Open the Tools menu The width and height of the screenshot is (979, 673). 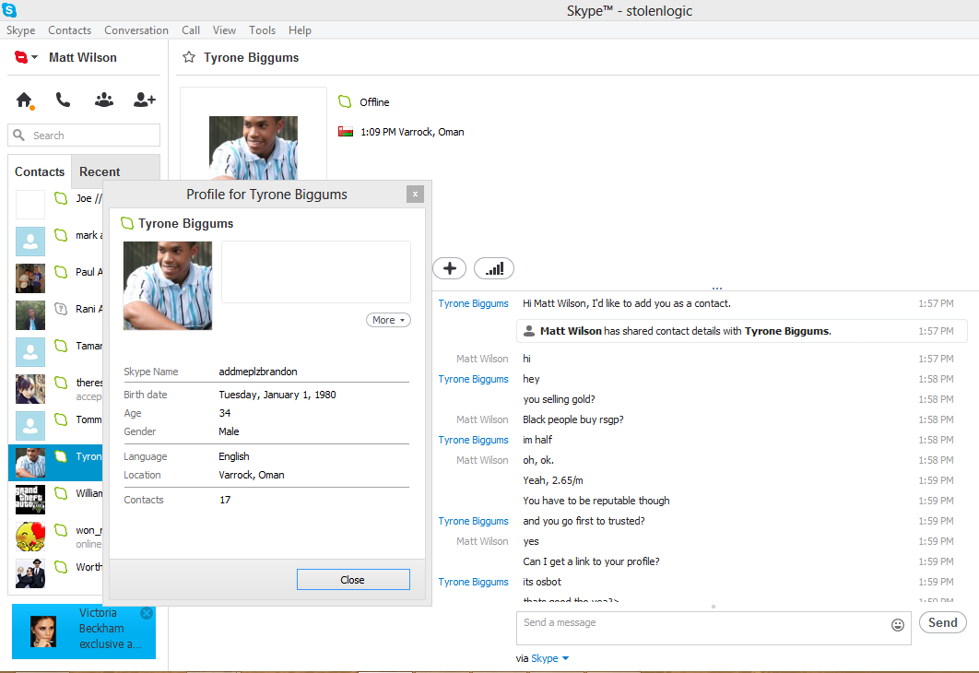[262, 30]
